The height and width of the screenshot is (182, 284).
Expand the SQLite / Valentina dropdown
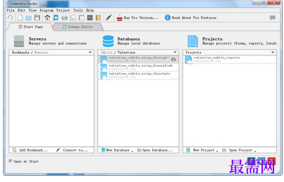coord(175,52)
